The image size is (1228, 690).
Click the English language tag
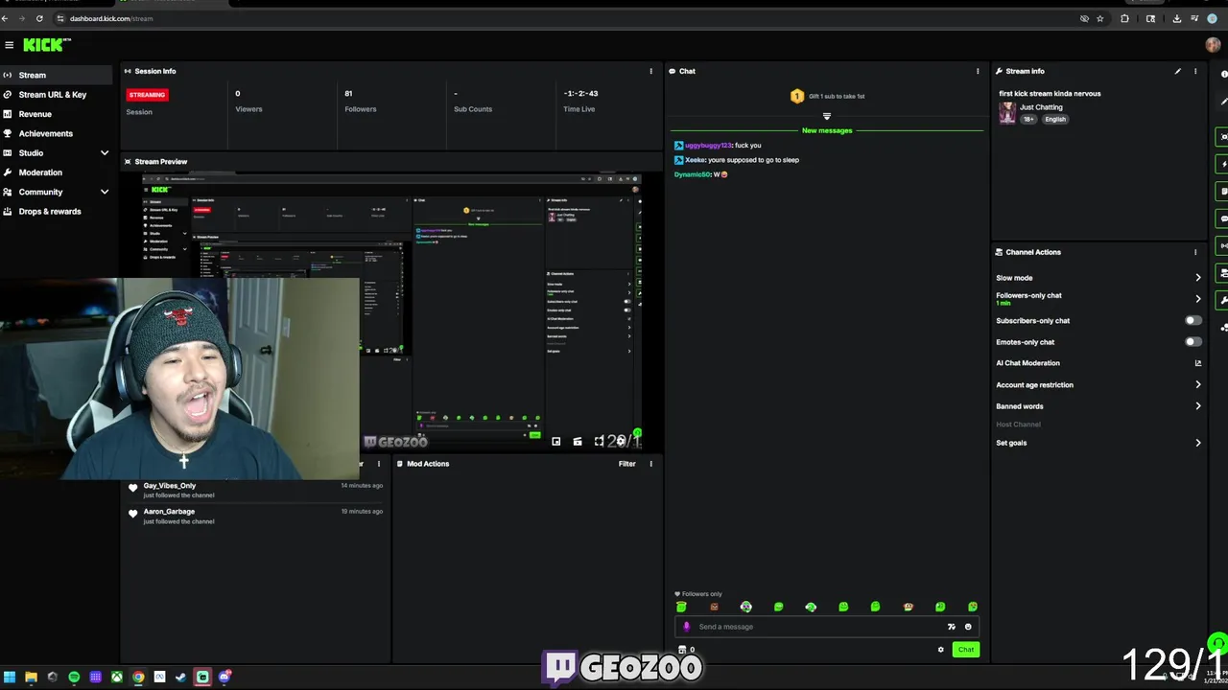coord(1055,119)
